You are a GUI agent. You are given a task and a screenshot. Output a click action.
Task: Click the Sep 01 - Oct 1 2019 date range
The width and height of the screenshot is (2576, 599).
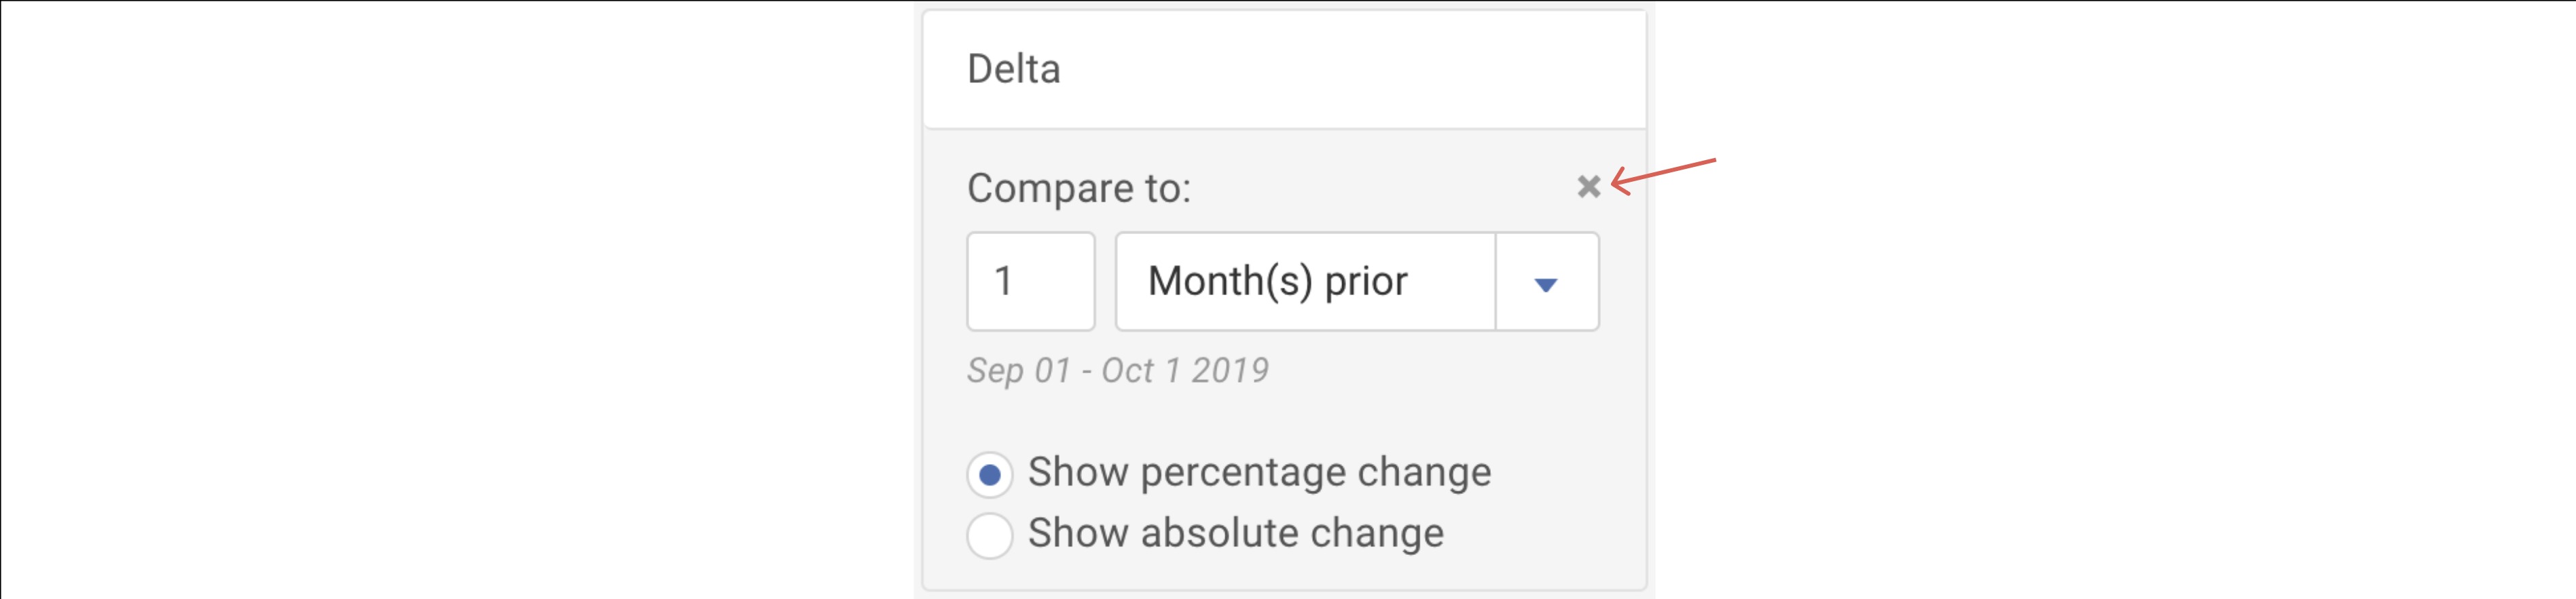coord(1117,370)
